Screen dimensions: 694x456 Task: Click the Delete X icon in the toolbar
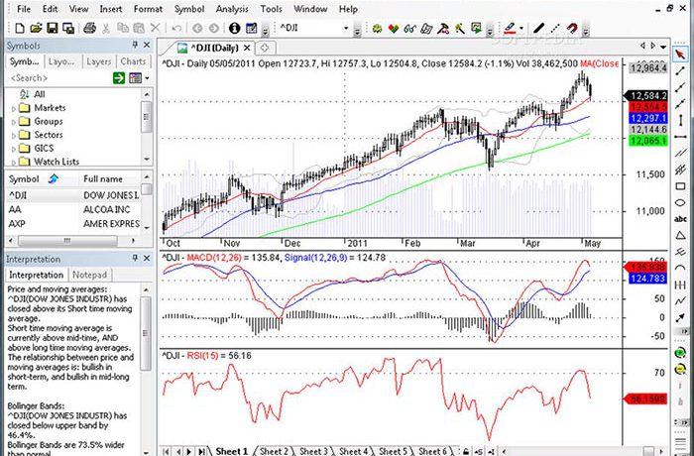point(156,29)
